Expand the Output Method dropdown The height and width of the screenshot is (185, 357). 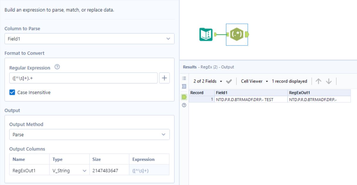click(x=89, y=134)
